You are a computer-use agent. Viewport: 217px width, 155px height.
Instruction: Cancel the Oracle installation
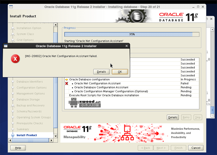[x=196, y=148]
